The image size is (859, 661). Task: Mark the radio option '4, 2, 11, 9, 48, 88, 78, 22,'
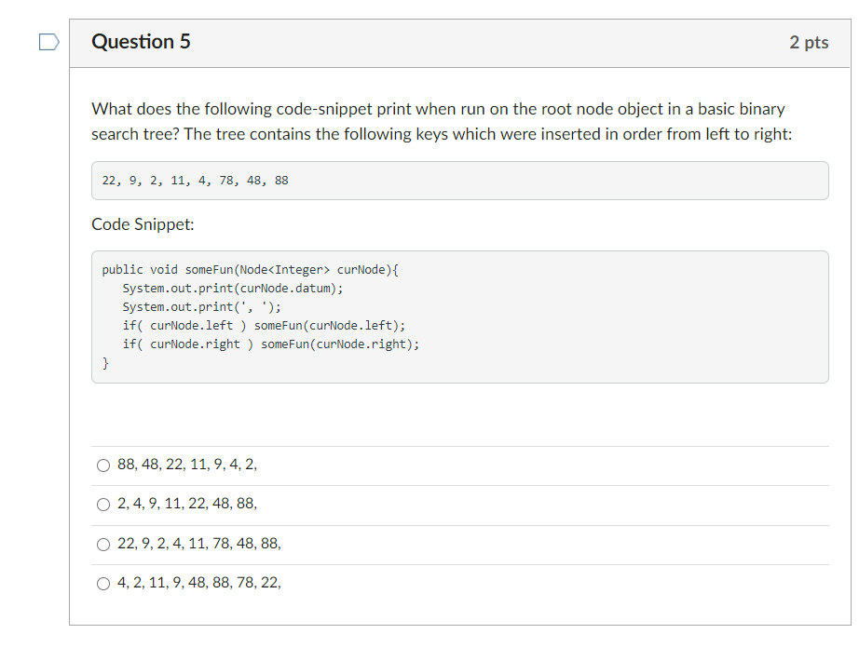tap(103, 584)
